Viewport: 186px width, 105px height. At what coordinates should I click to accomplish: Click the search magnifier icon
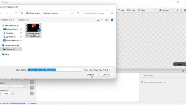click(112, 13)
